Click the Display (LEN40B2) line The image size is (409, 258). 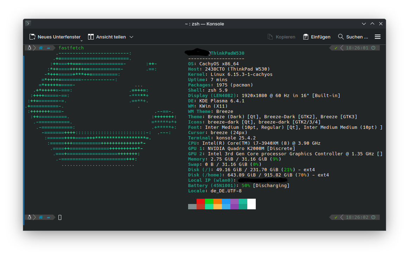pyautogui.click(x=264, y=95)
